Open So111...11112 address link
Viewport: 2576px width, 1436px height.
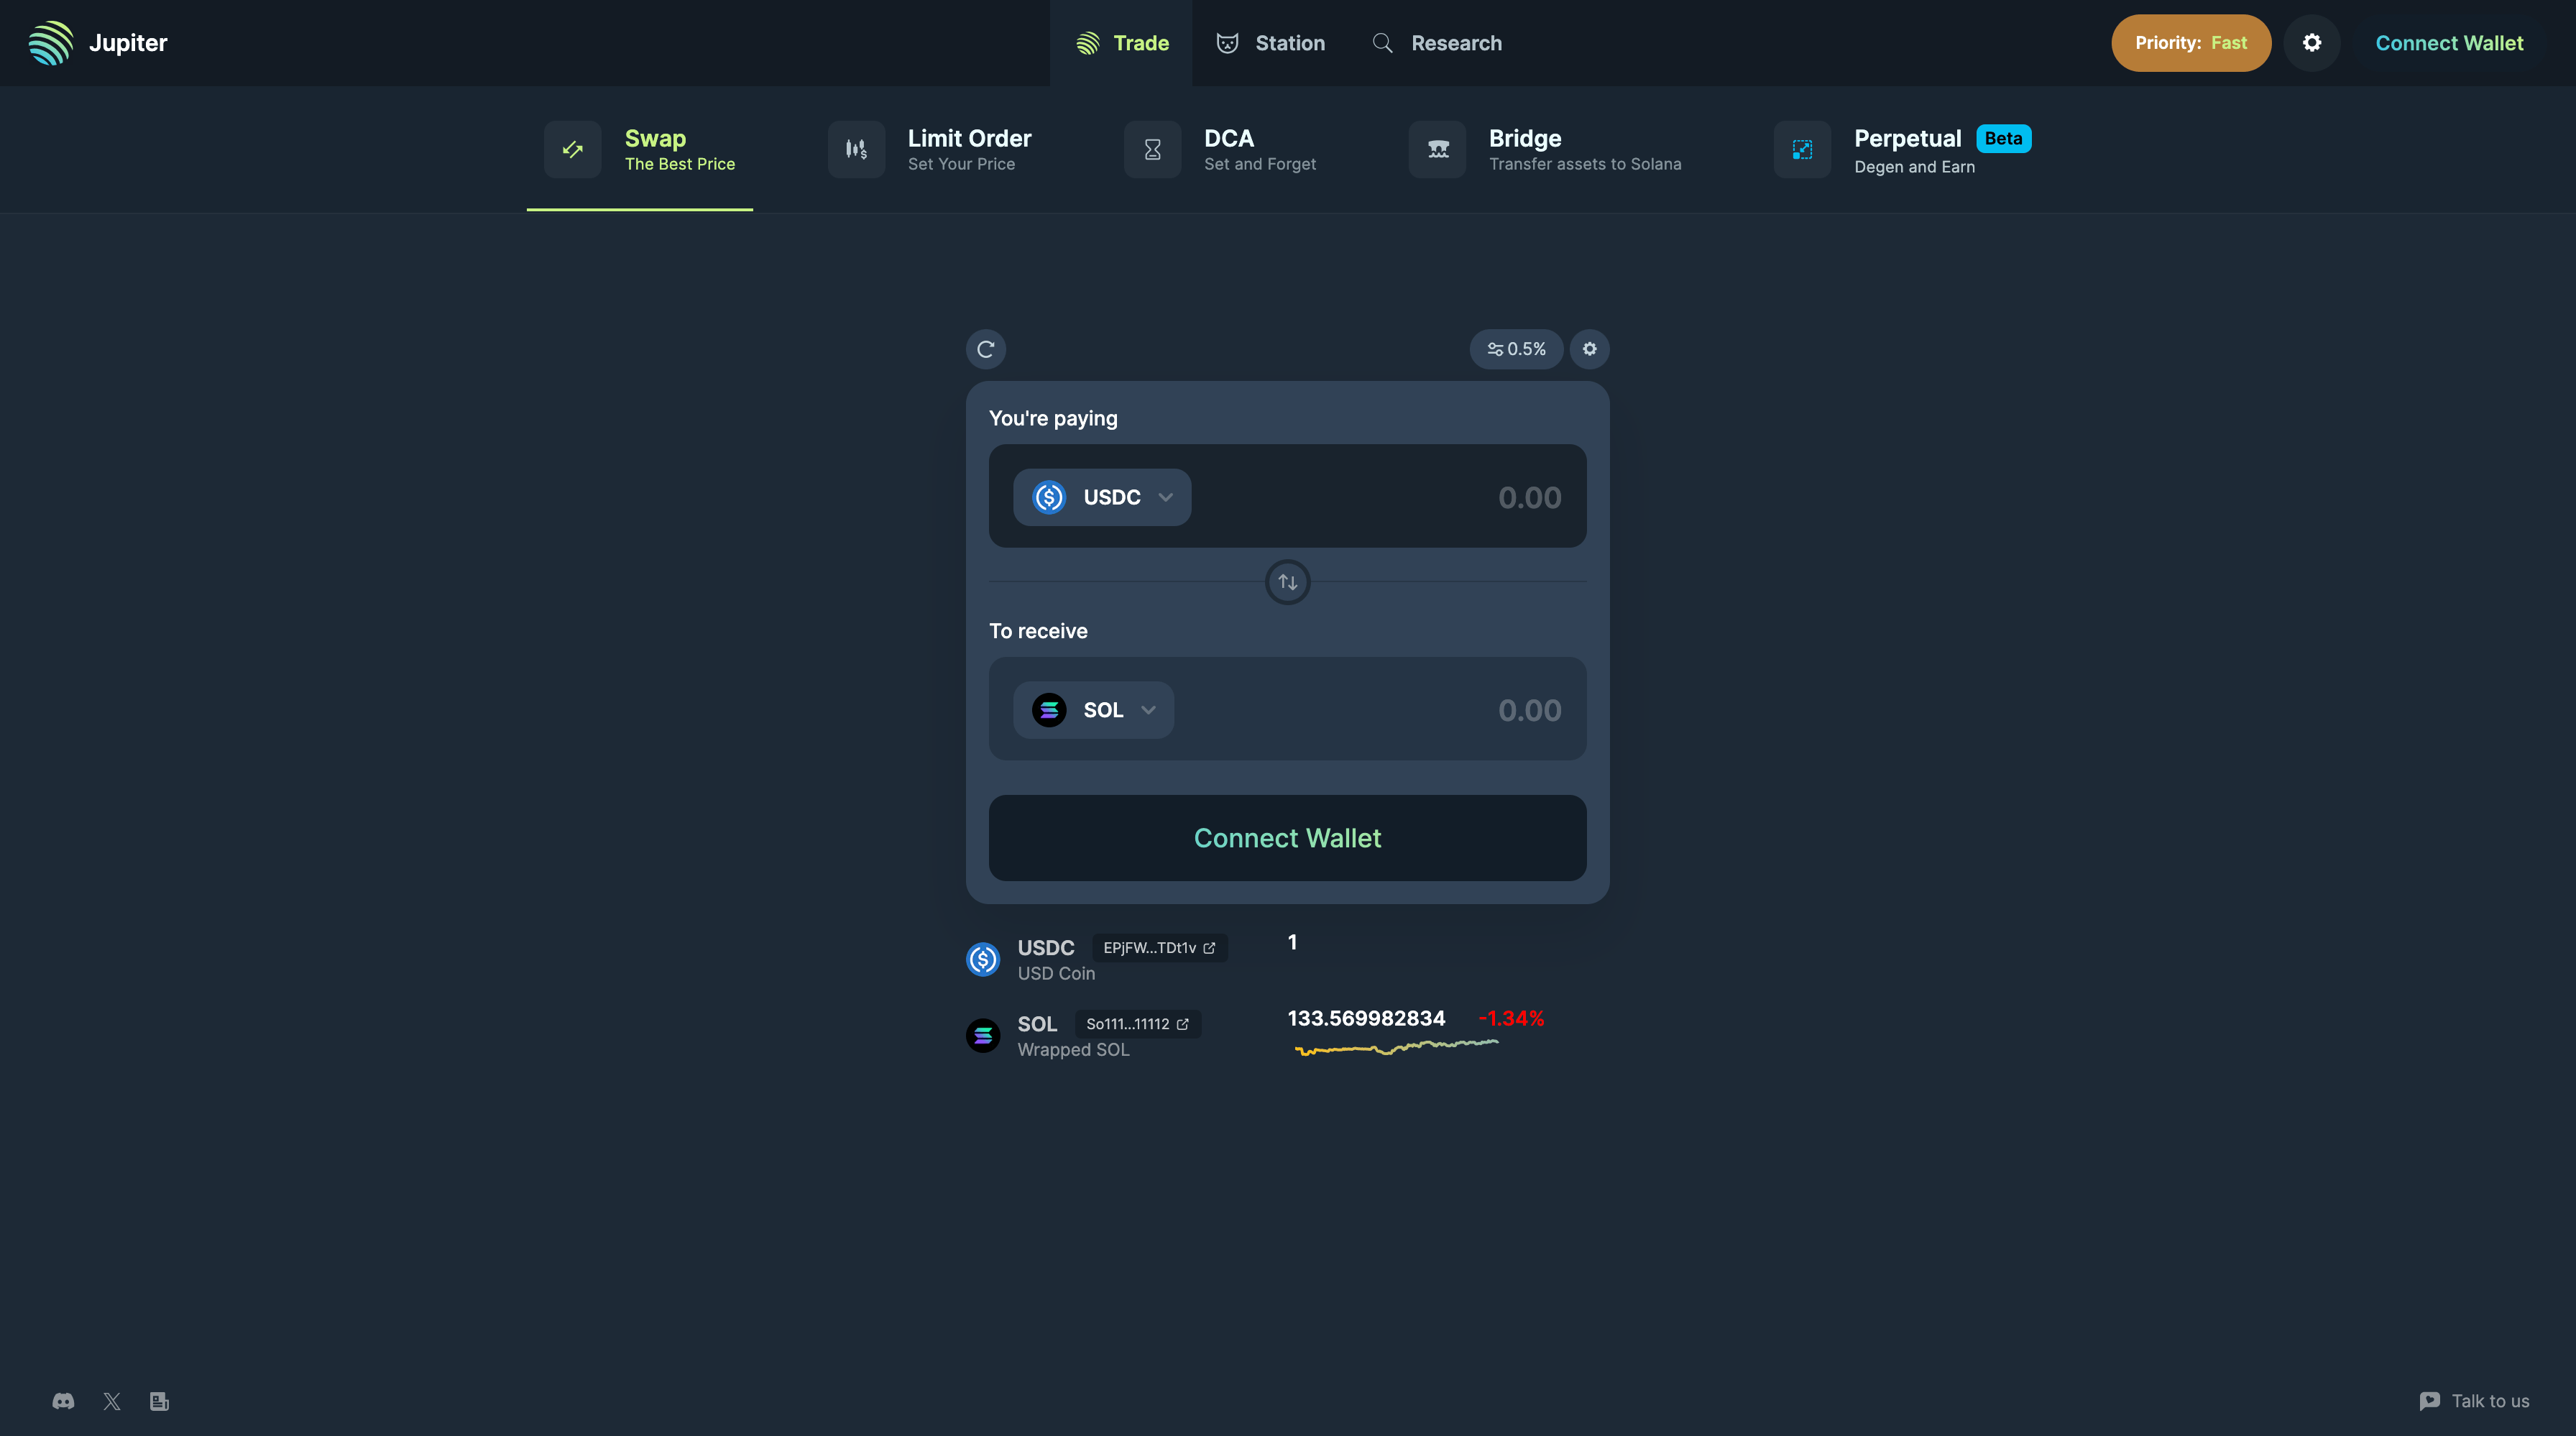[x=1137, y=1024]
